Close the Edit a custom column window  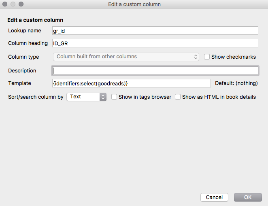(5, 4)
